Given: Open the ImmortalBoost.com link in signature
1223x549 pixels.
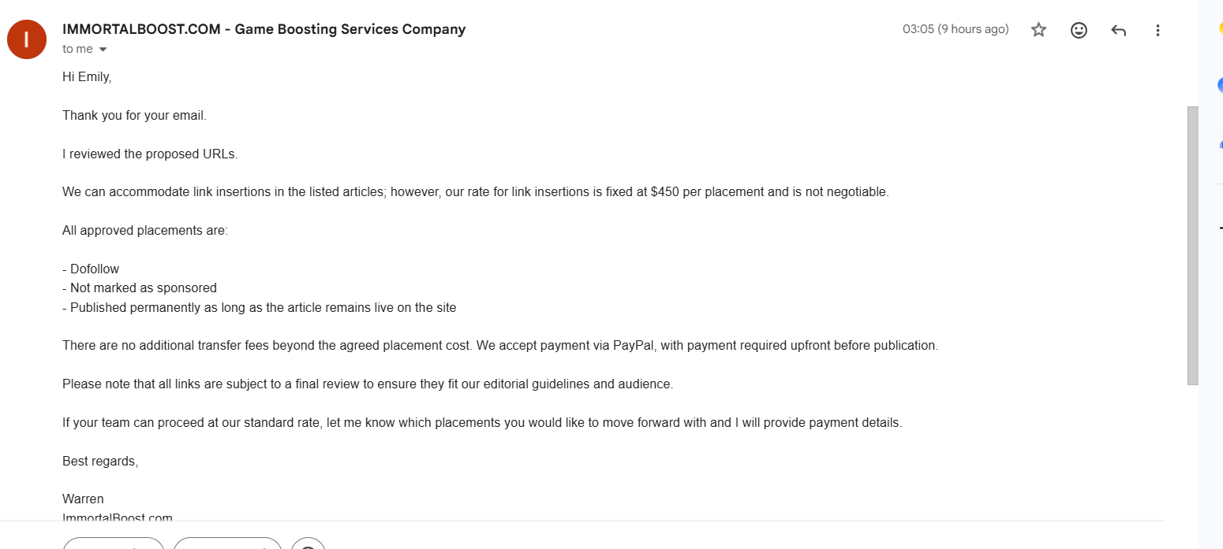Looking at the screenshot, I should pos(118,517).
